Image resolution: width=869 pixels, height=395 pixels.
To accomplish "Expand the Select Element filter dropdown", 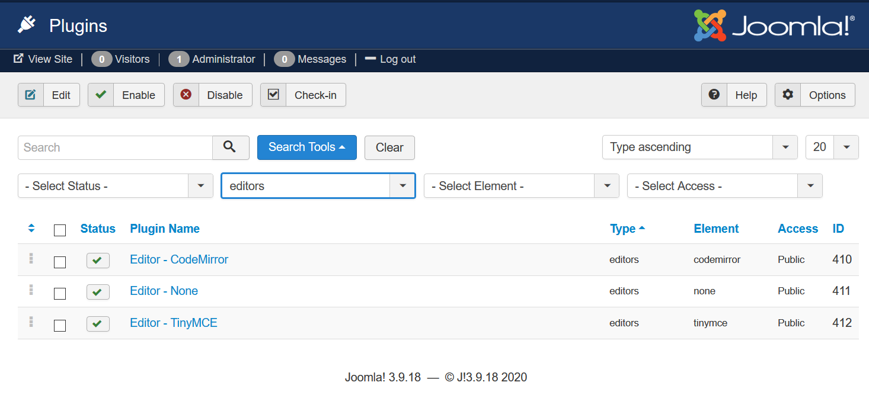I will 521,186.
